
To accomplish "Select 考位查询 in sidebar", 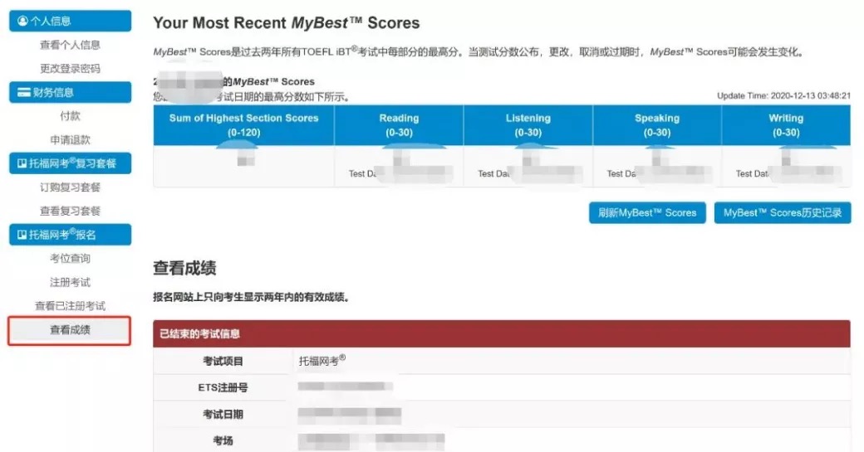I will click(70, 259).
